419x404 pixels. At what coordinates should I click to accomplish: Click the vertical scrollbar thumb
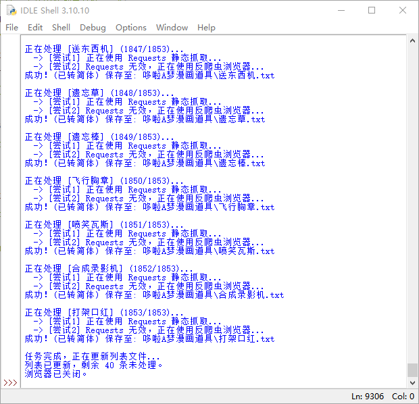click(412, 370)
